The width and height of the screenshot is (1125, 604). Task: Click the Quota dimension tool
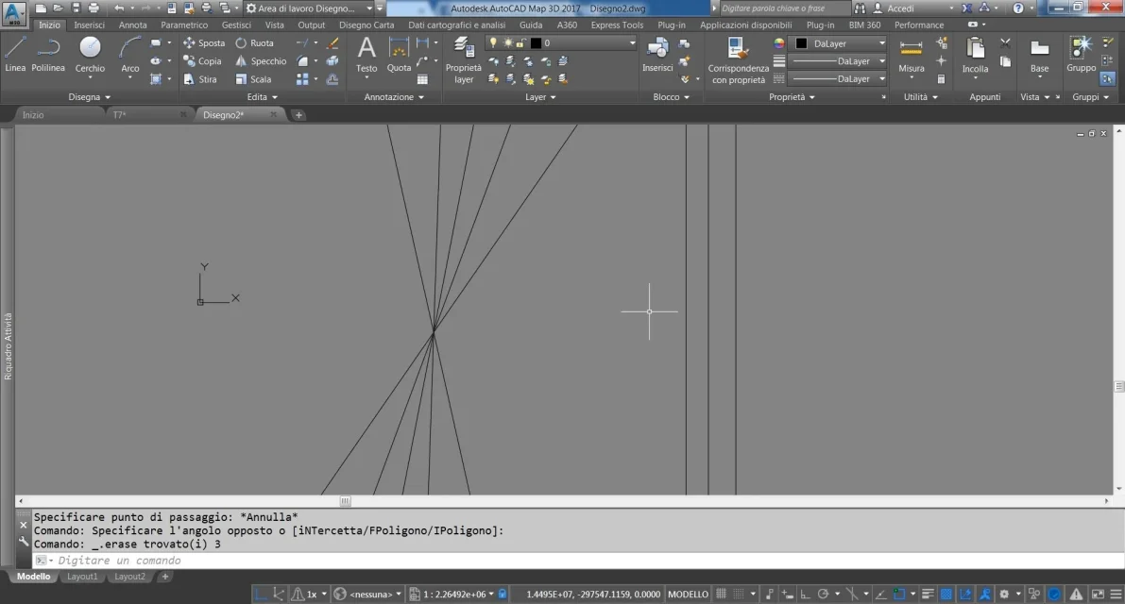pyautogui.click(x=399, y=55)
